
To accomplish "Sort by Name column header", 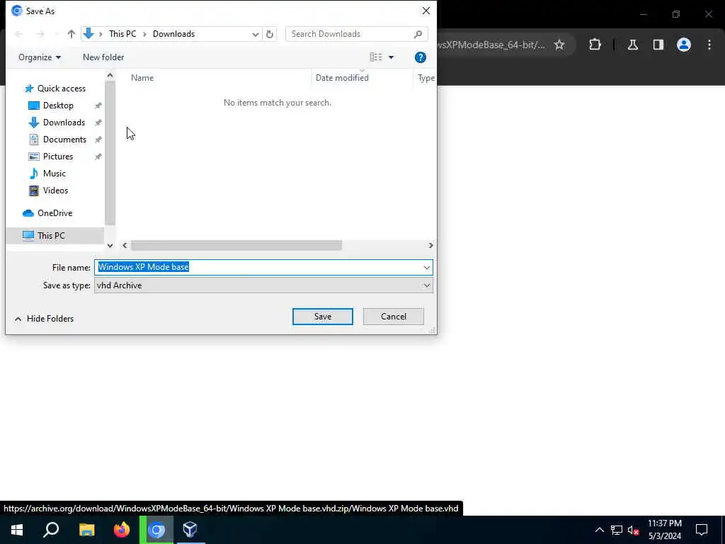I will click(142, 78).
